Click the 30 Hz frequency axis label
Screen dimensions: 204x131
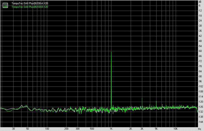coord(13,129)
